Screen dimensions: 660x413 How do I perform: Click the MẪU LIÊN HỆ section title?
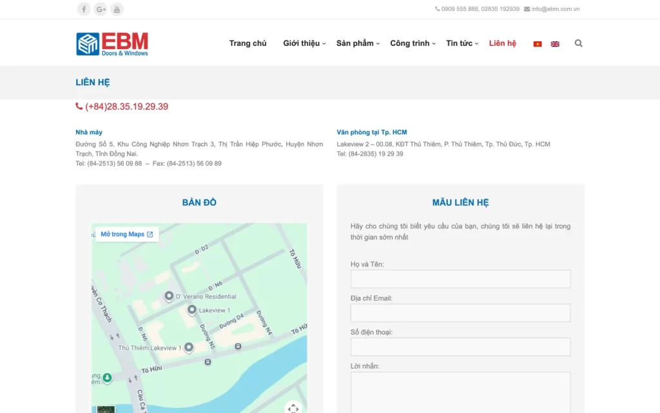pyautogui.click(x=460, y=202)
